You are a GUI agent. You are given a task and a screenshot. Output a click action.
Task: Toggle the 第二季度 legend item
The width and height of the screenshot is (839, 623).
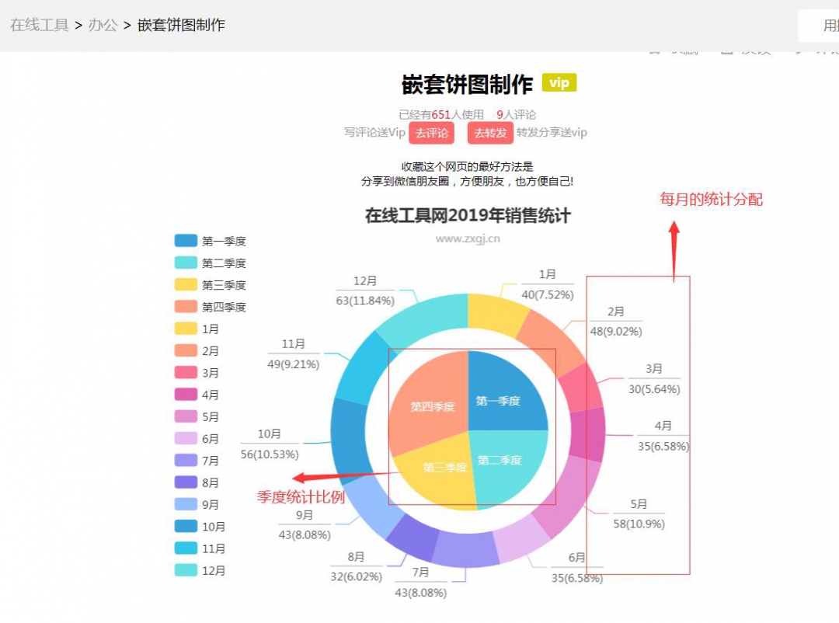(210, 263)
